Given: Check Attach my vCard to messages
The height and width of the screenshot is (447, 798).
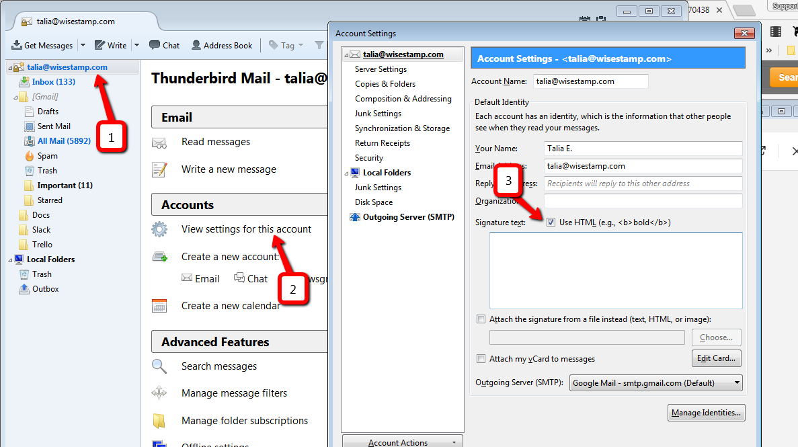Looking at the screenshot, I should tap(481, 359).
